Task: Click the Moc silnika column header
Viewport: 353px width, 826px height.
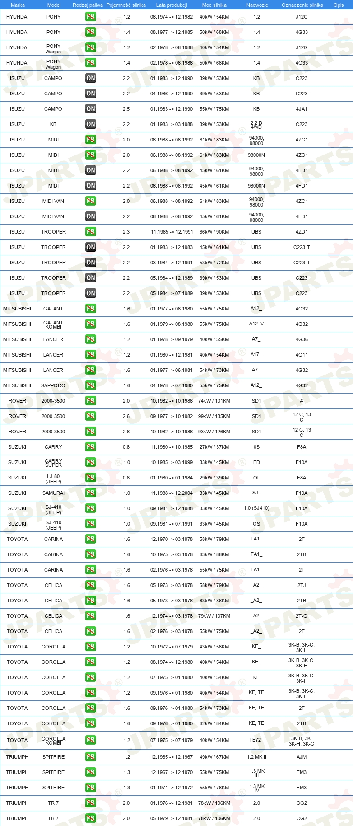Action: point(214,5)
